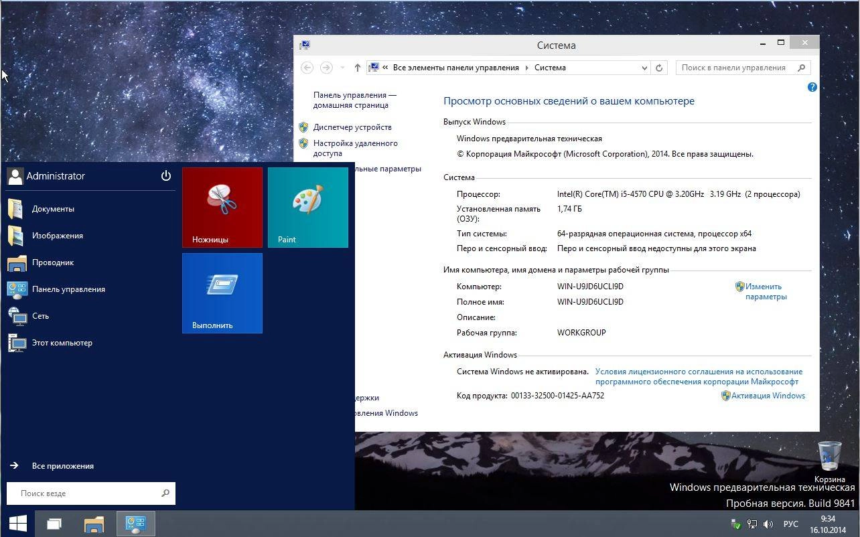
Task: Open Настройка удаленного доступа link
Action: [x=356, y=148]
